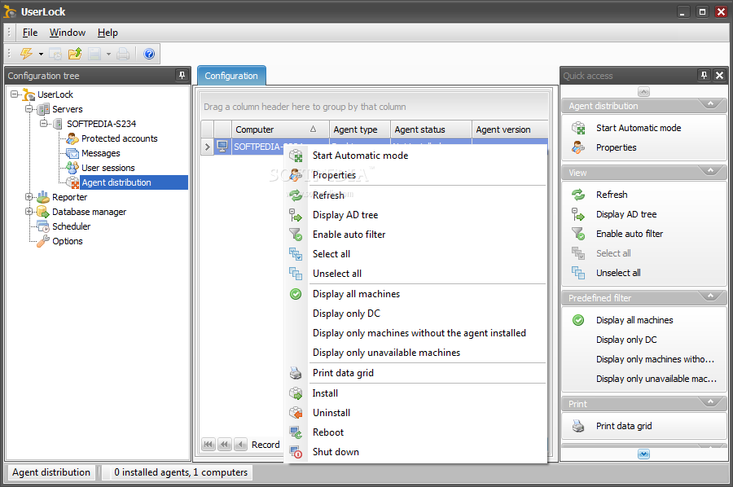Click Display AD tree in Quick access

626,214
